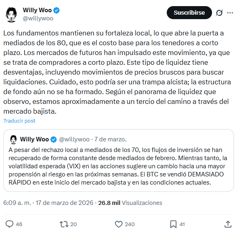
Task: Click the post timestamp 6:09 a. m.
Action: click(17, 203)
